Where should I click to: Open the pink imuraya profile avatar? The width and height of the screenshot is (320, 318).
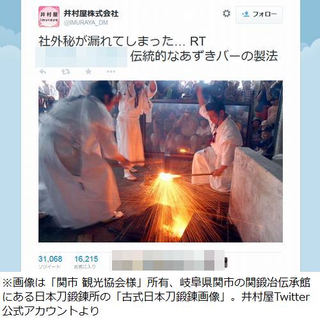coord(49,17)
